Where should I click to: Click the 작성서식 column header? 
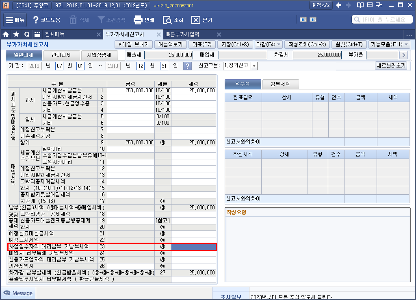243,154
